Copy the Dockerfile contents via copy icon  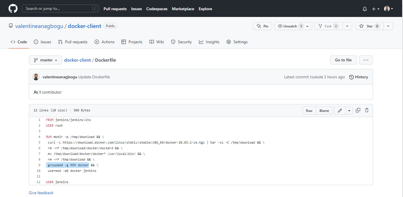[x=358, y=110]
